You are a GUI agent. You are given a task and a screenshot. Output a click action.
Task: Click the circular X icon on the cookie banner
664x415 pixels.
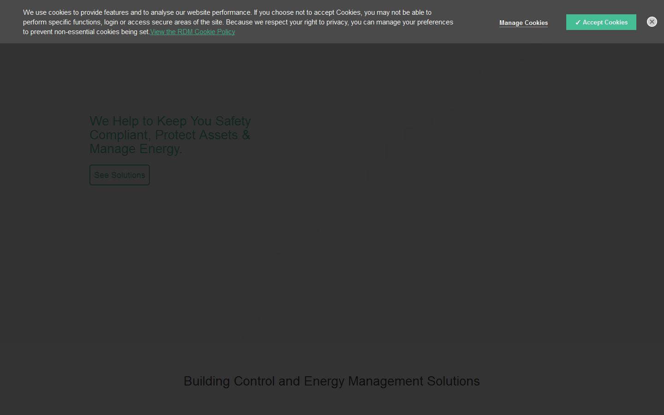652,22
